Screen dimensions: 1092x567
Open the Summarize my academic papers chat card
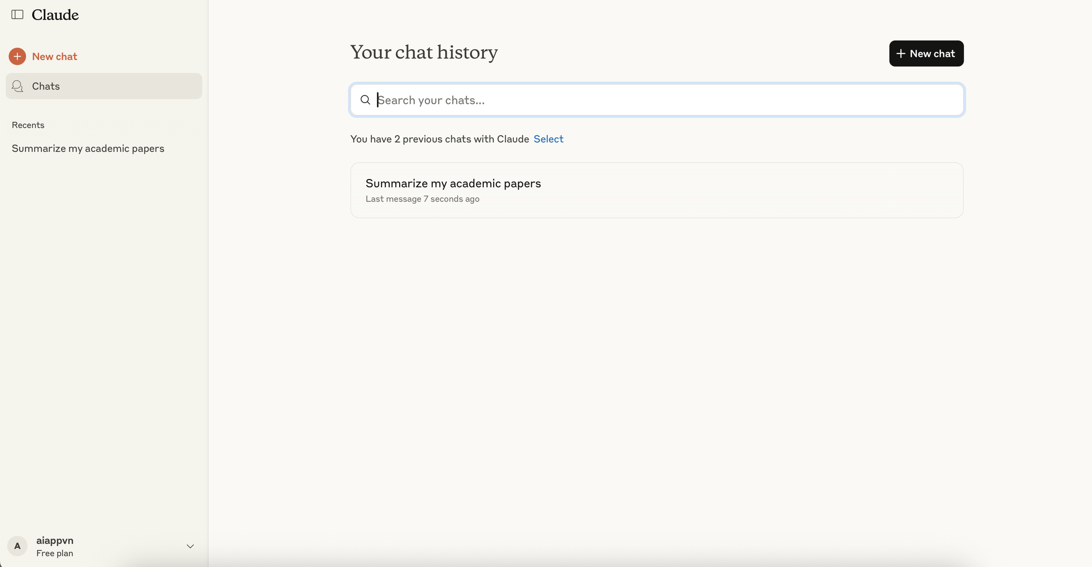click(657, 190)
